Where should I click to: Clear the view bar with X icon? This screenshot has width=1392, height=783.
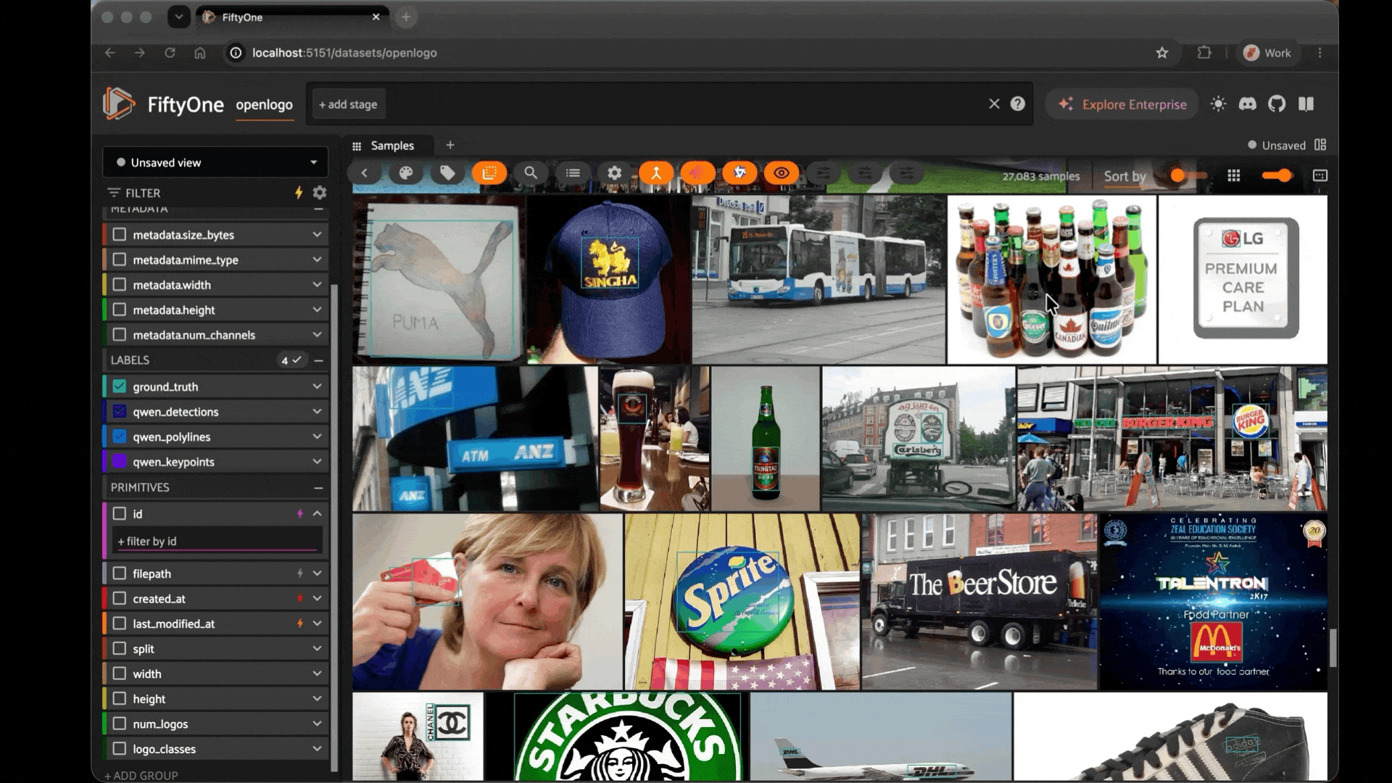(994, 104)
